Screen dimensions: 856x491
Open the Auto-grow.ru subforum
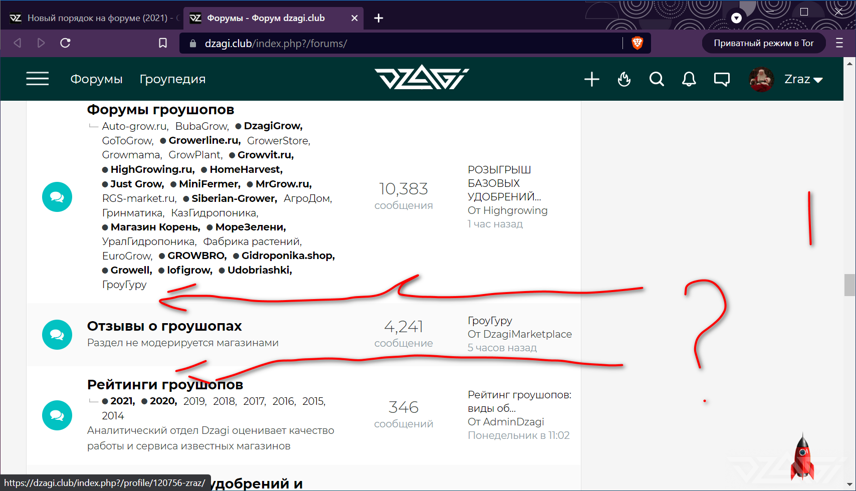tap(134, 126)
